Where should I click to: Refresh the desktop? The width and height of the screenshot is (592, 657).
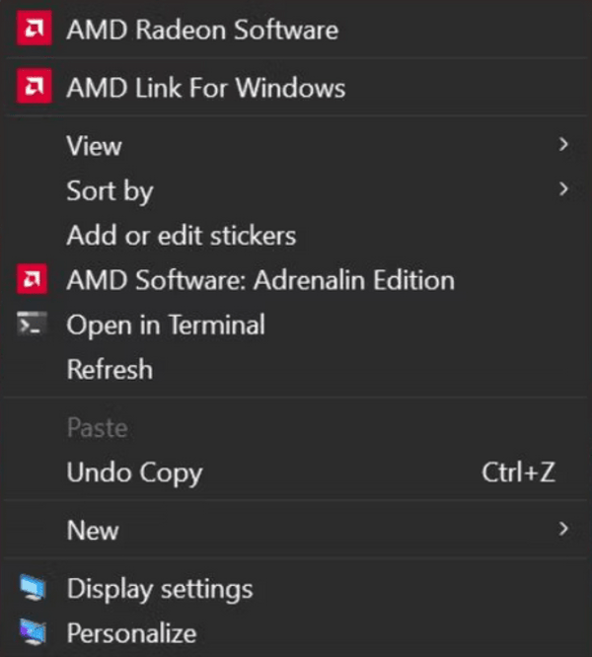click(x=296, y=369)
